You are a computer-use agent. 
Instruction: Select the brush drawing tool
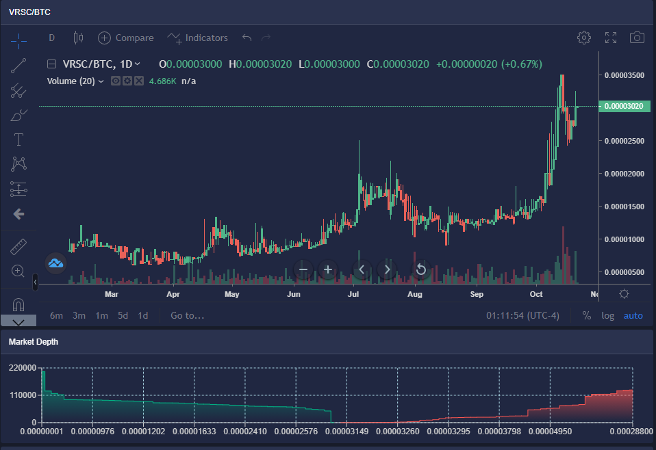click(x=18, y=115)
